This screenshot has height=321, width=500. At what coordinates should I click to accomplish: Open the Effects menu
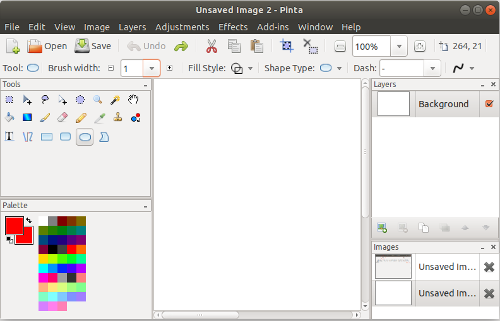coord(233,27)
